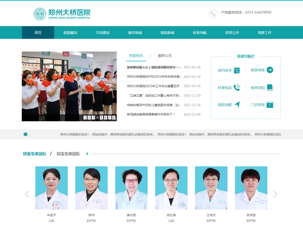The height and width of the screenshot is (233, 303).
Task: Click the 医保须知 book icon
Action: coord(269,87)
